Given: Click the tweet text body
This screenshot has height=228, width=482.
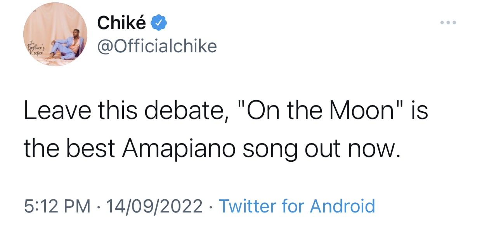Looking at the screenshot, I should coord(226,130).
